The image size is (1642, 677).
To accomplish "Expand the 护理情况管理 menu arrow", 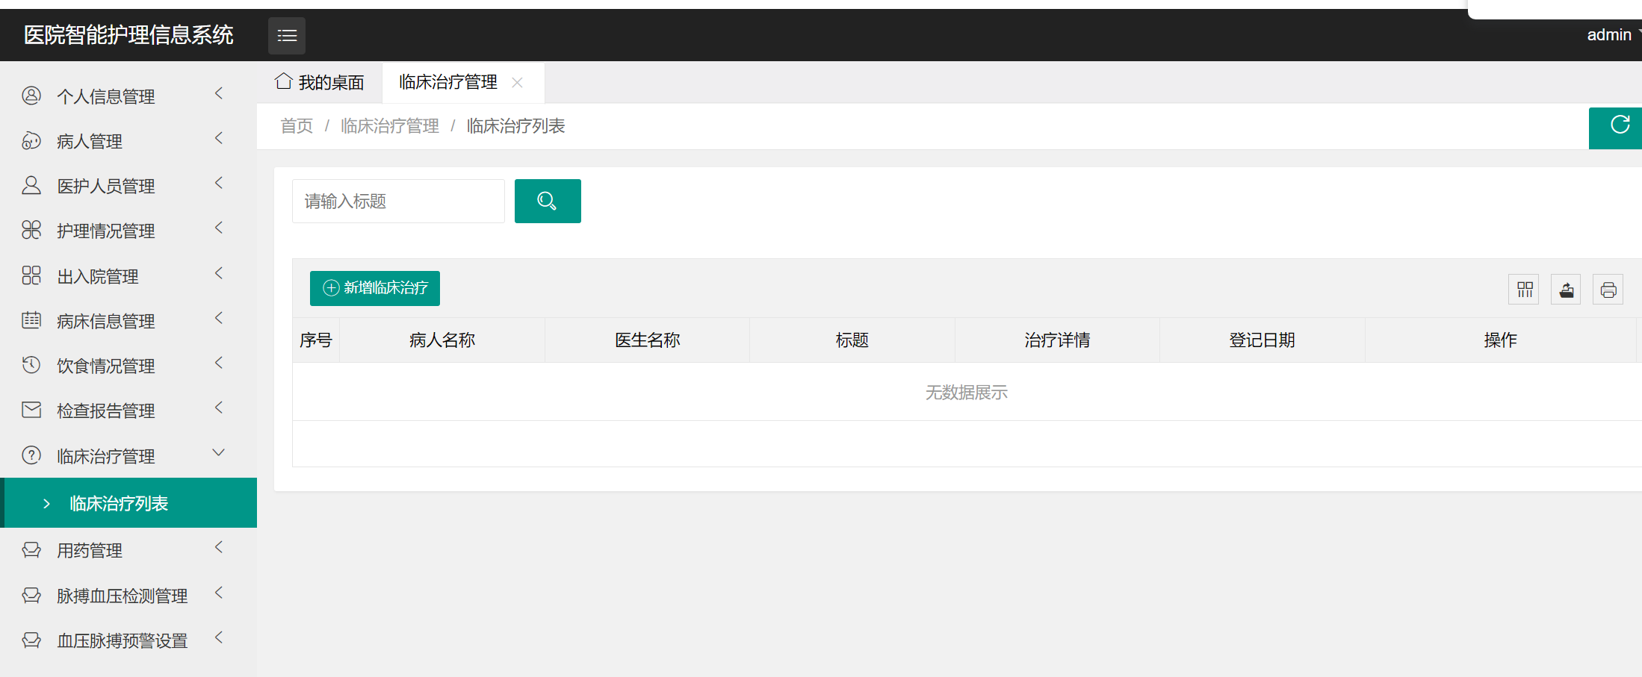I will coord(219,228).
